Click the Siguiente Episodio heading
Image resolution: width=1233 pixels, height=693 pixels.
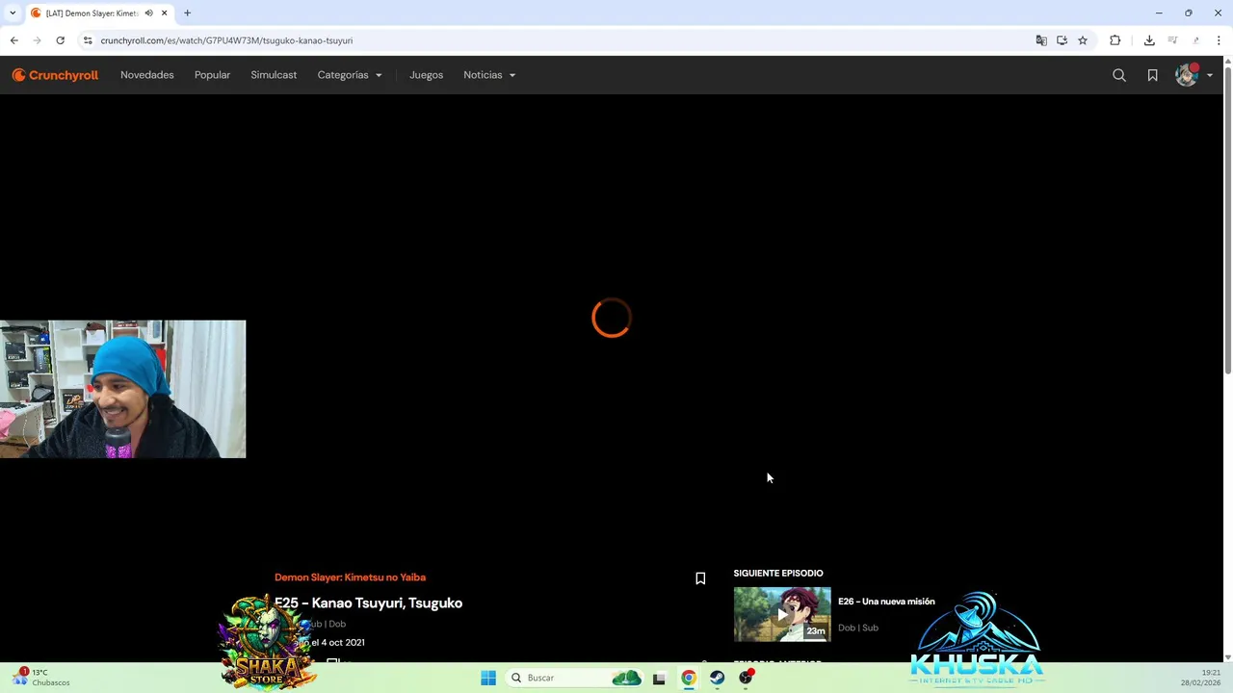coord(778,574)
